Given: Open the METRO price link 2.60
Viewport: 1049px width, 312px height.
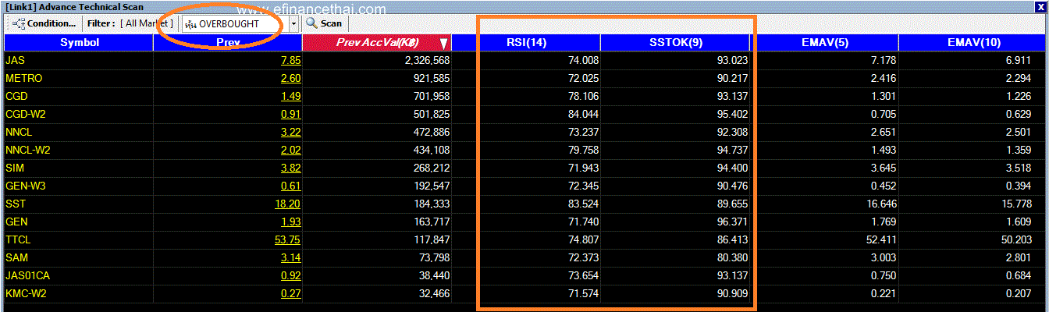Looking at the screenshot, I should point(291,78).
